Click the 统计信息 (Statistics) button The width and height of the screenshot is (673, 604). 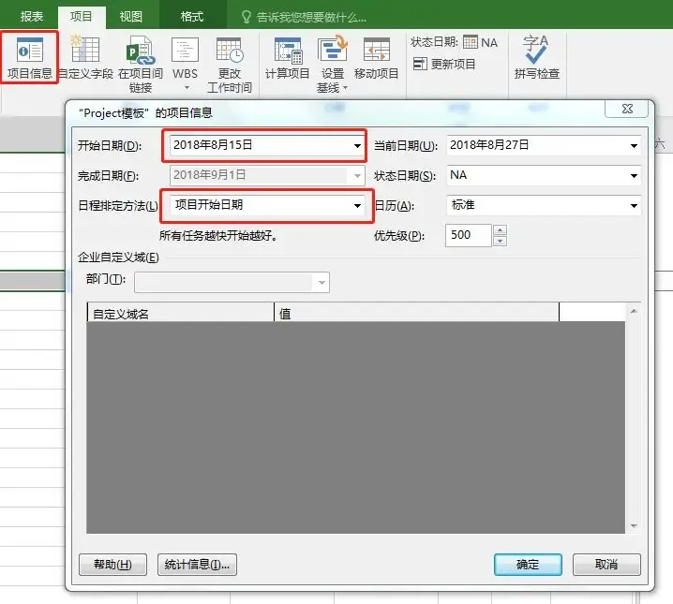point(197,565)
